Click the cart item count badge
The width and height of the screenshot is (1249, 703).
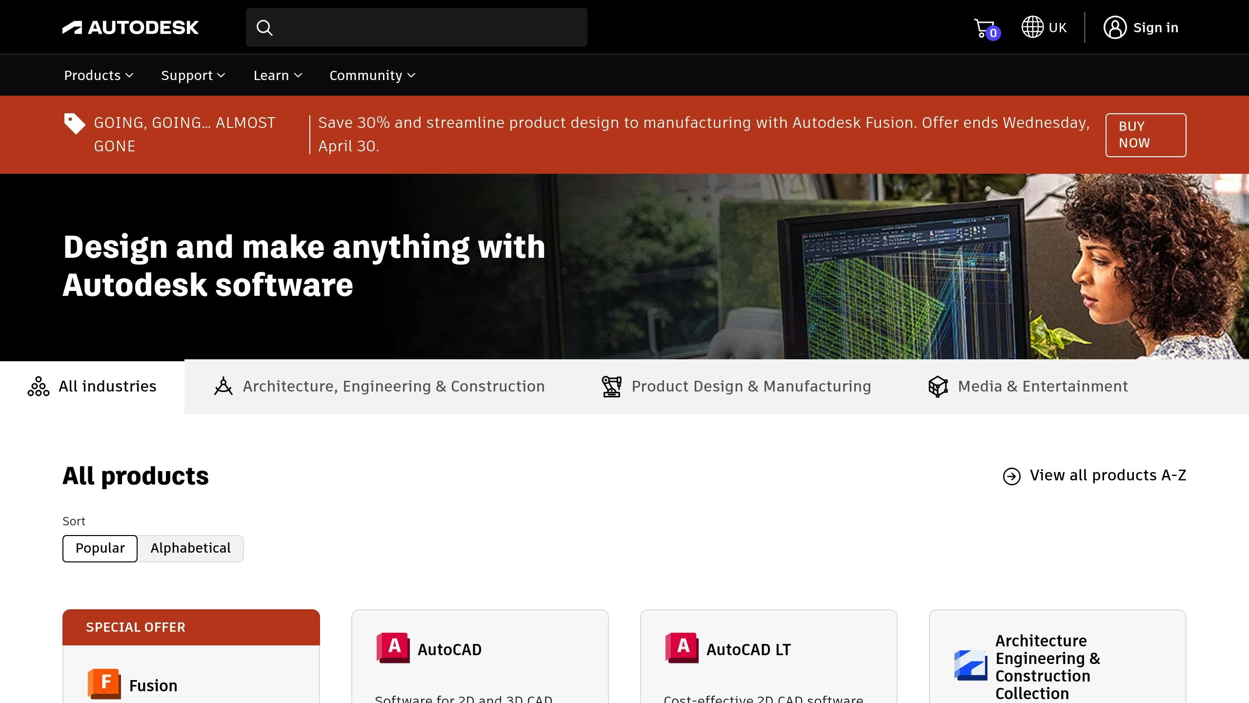[993, 33]
